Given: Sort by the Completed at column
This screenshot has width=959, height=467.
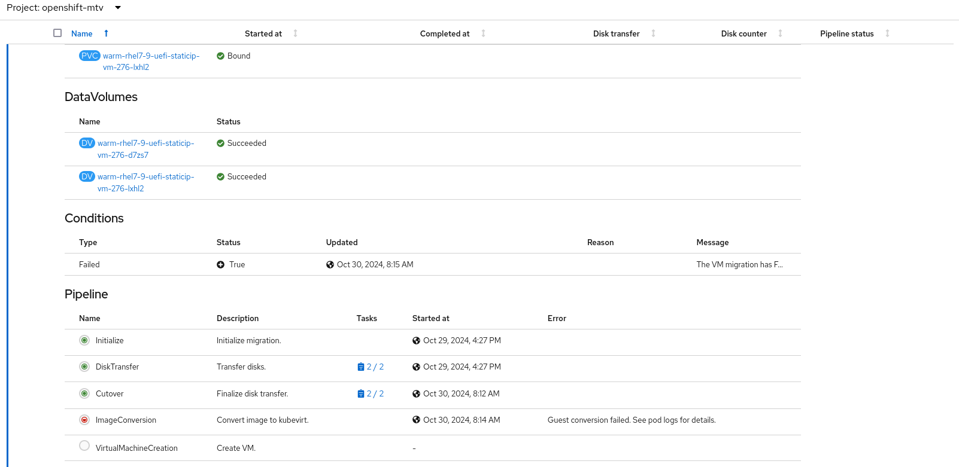Looking at the screenshot, I should pos(445,33).
